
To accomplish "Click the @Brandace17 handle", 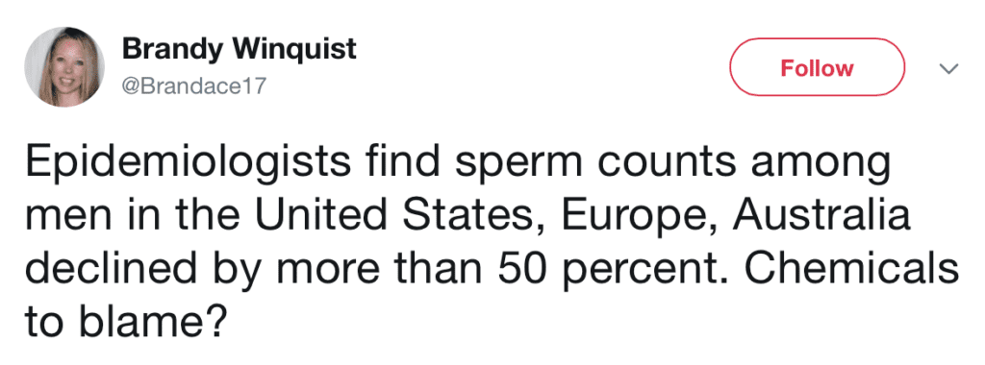I will point(192,86).
